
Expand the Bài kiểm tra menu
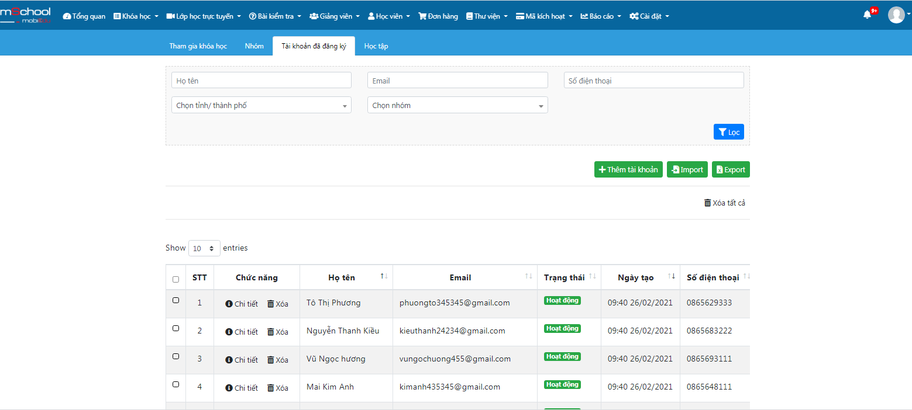click(275, 16)
